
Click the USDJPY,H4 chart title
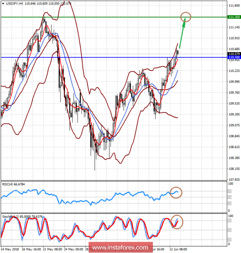pyautogui.click(x=13, y=3)
